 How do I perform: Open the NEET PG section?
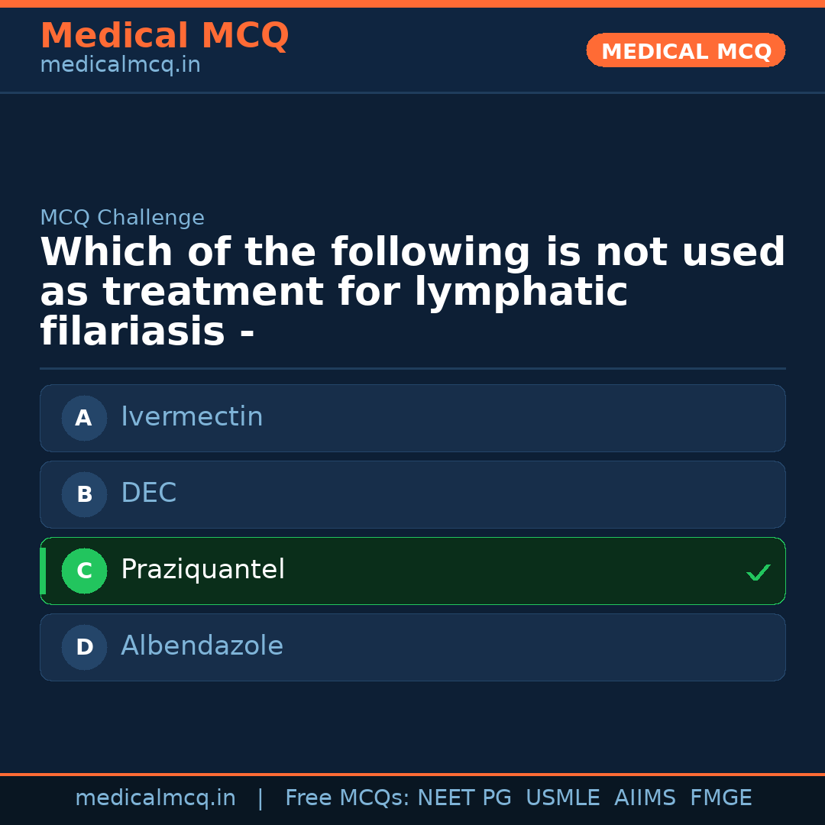point(464,797)
